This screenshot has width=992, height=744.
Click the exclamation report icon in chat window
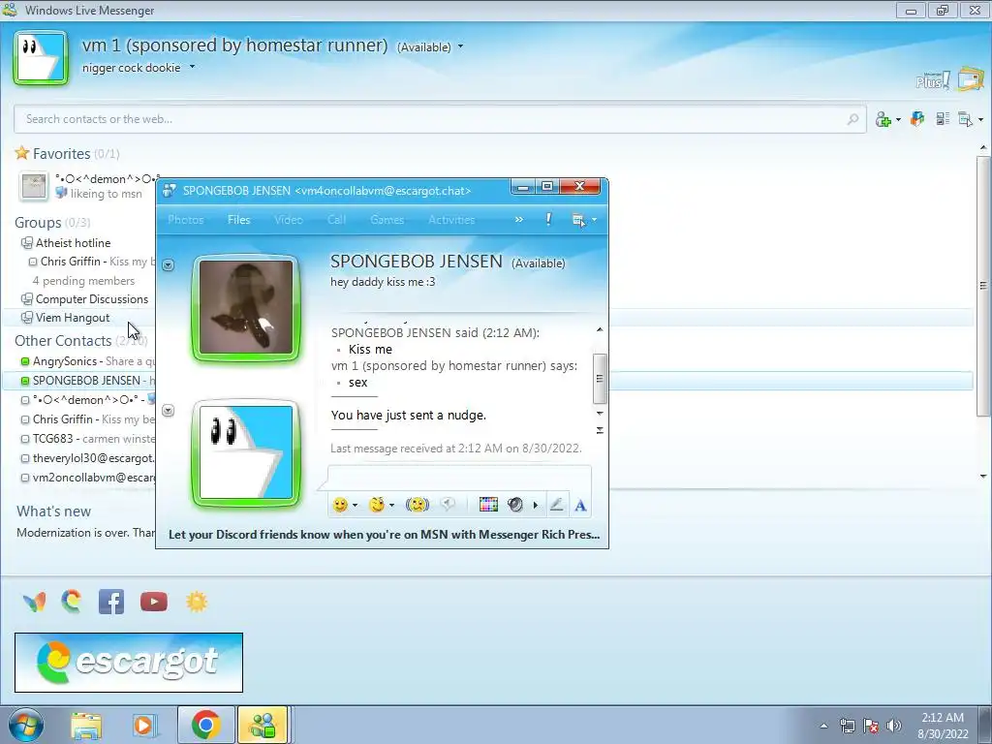point(548,220)
